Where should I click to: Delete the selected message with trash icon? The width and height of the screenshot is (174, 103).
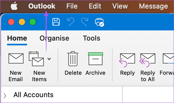pyautogui.click(x=73, y=59)
